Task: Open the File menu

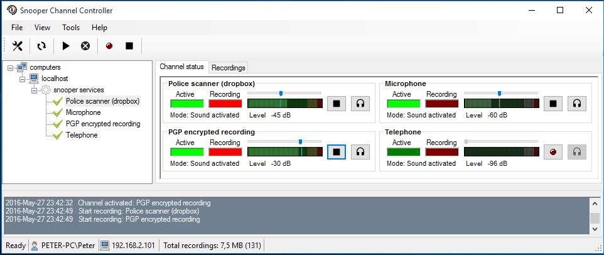Action: [17, 28]
